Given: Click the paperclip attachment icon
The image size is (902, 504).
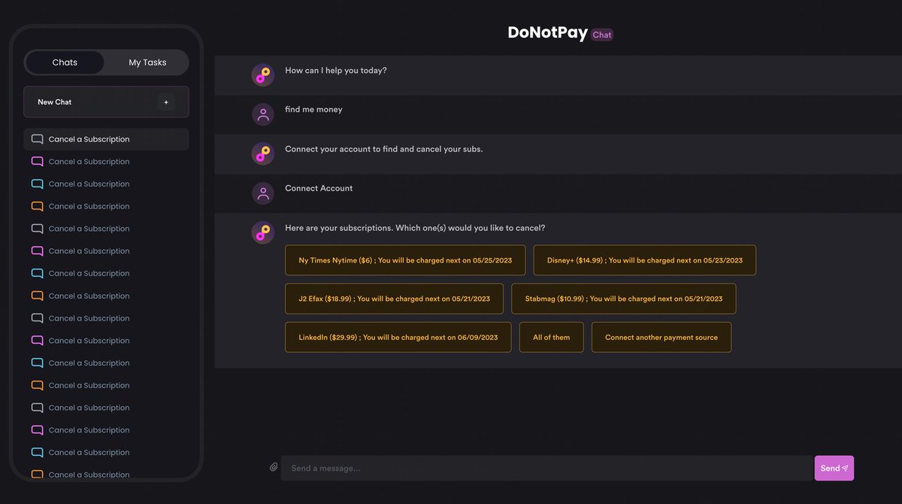Looking at the screenshot, I should [x=274, y=467].
